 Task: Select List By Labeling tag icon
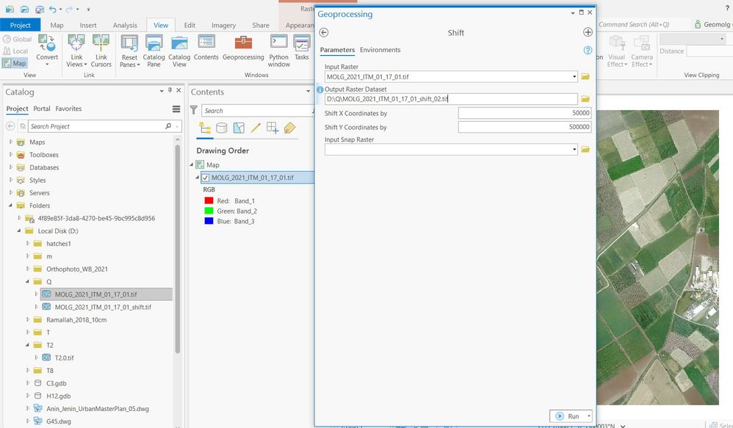click(x=289, y=128)
